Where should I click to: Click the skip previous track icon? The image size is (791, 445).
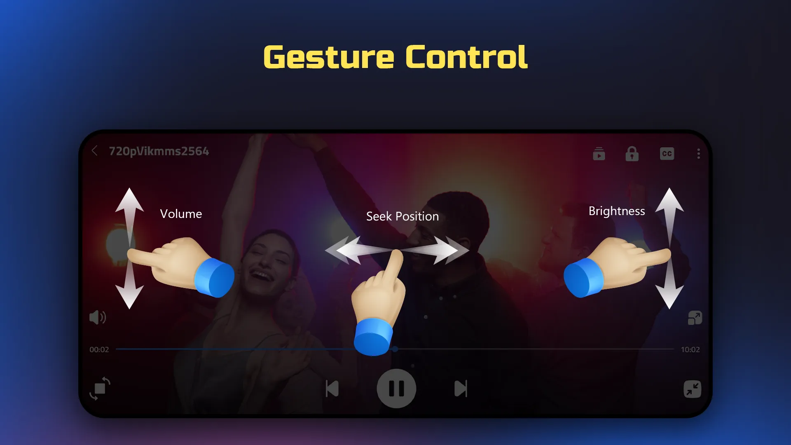(332, 387)
